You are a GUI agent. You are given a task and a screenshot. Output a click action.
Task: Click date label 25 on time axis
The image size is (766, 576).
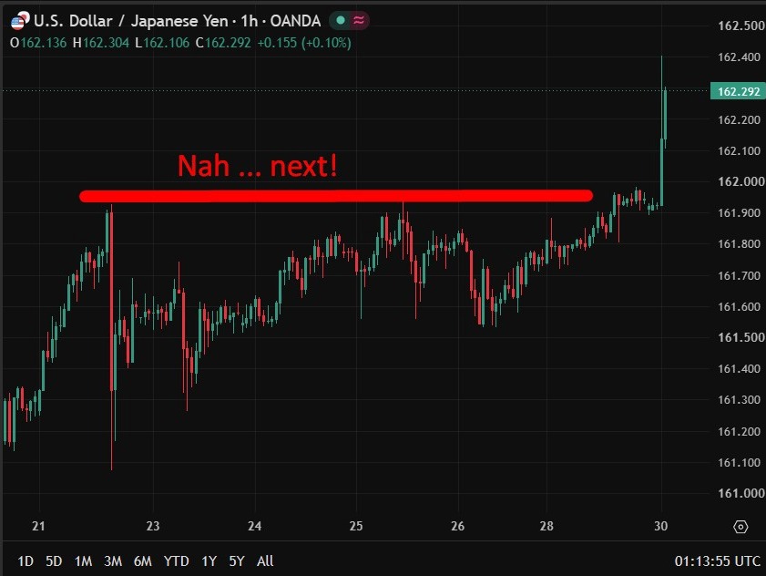click(x=356, y=526)
